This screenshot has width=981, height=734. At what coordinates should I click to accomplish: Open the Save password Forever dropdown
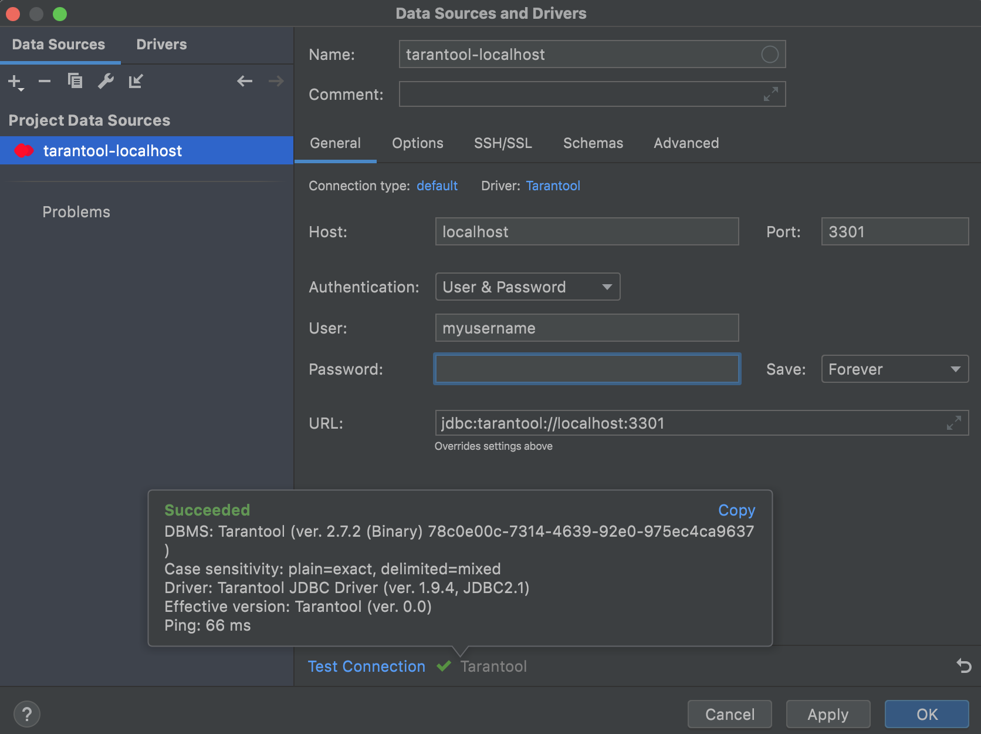(895, 369)
